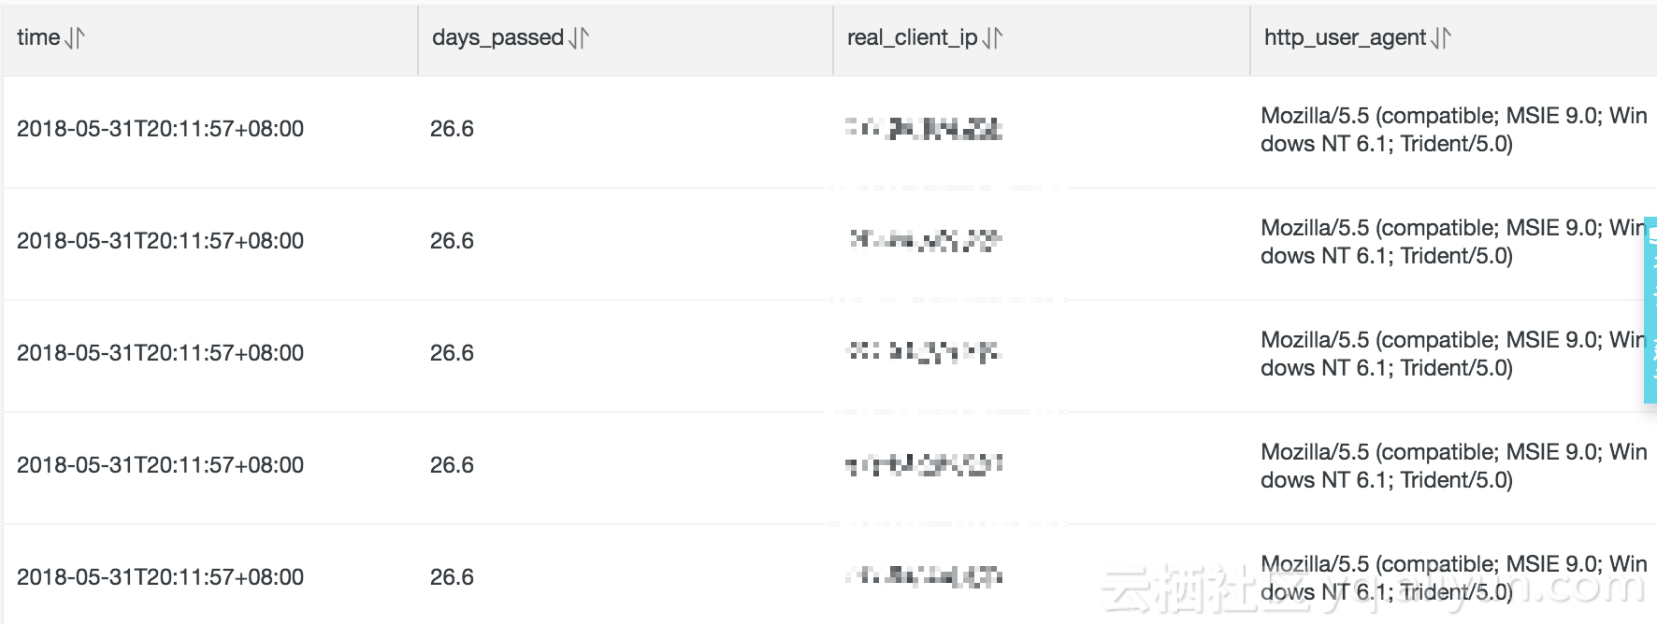Viewport: 1657px width, 624px height.
Task: Click the third row 26.6 value
Action: [x=452, y=353]
